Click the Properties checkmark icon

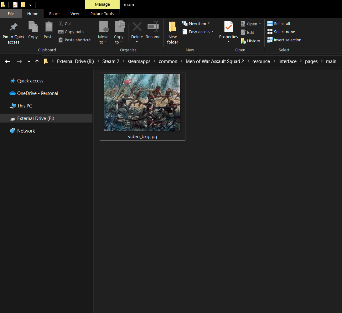point(229,27)
